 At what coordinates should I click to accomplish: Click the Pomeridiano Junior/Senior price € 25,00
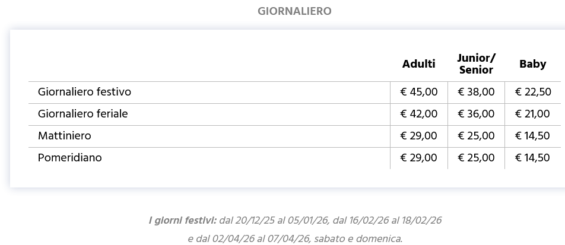click(476, 158)
